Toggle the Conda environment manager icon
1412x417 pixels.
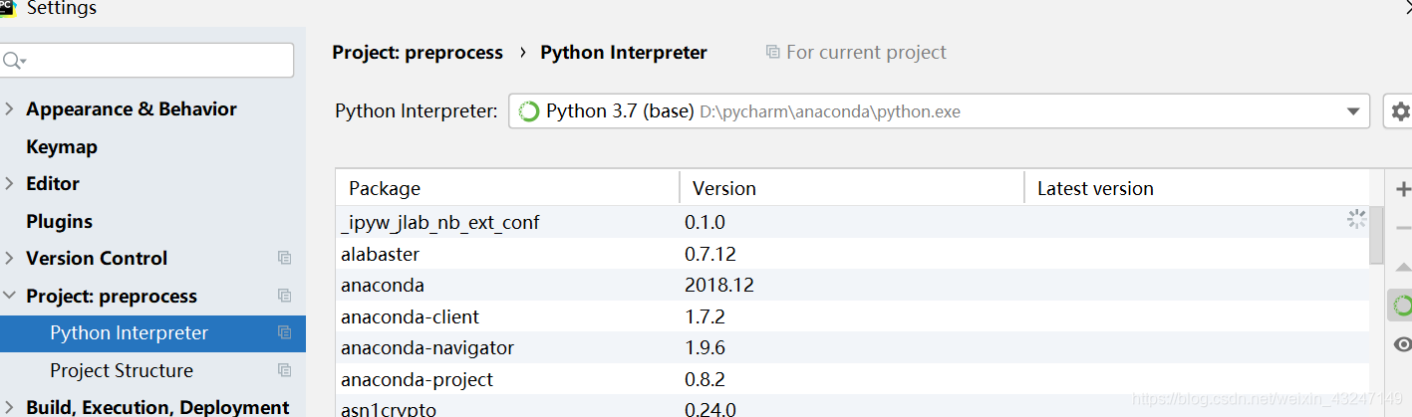pos(1403,306)
